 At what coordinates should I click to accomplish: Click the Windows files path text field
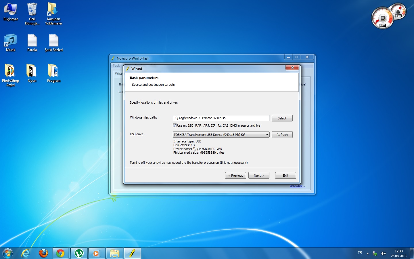point(221,118)
